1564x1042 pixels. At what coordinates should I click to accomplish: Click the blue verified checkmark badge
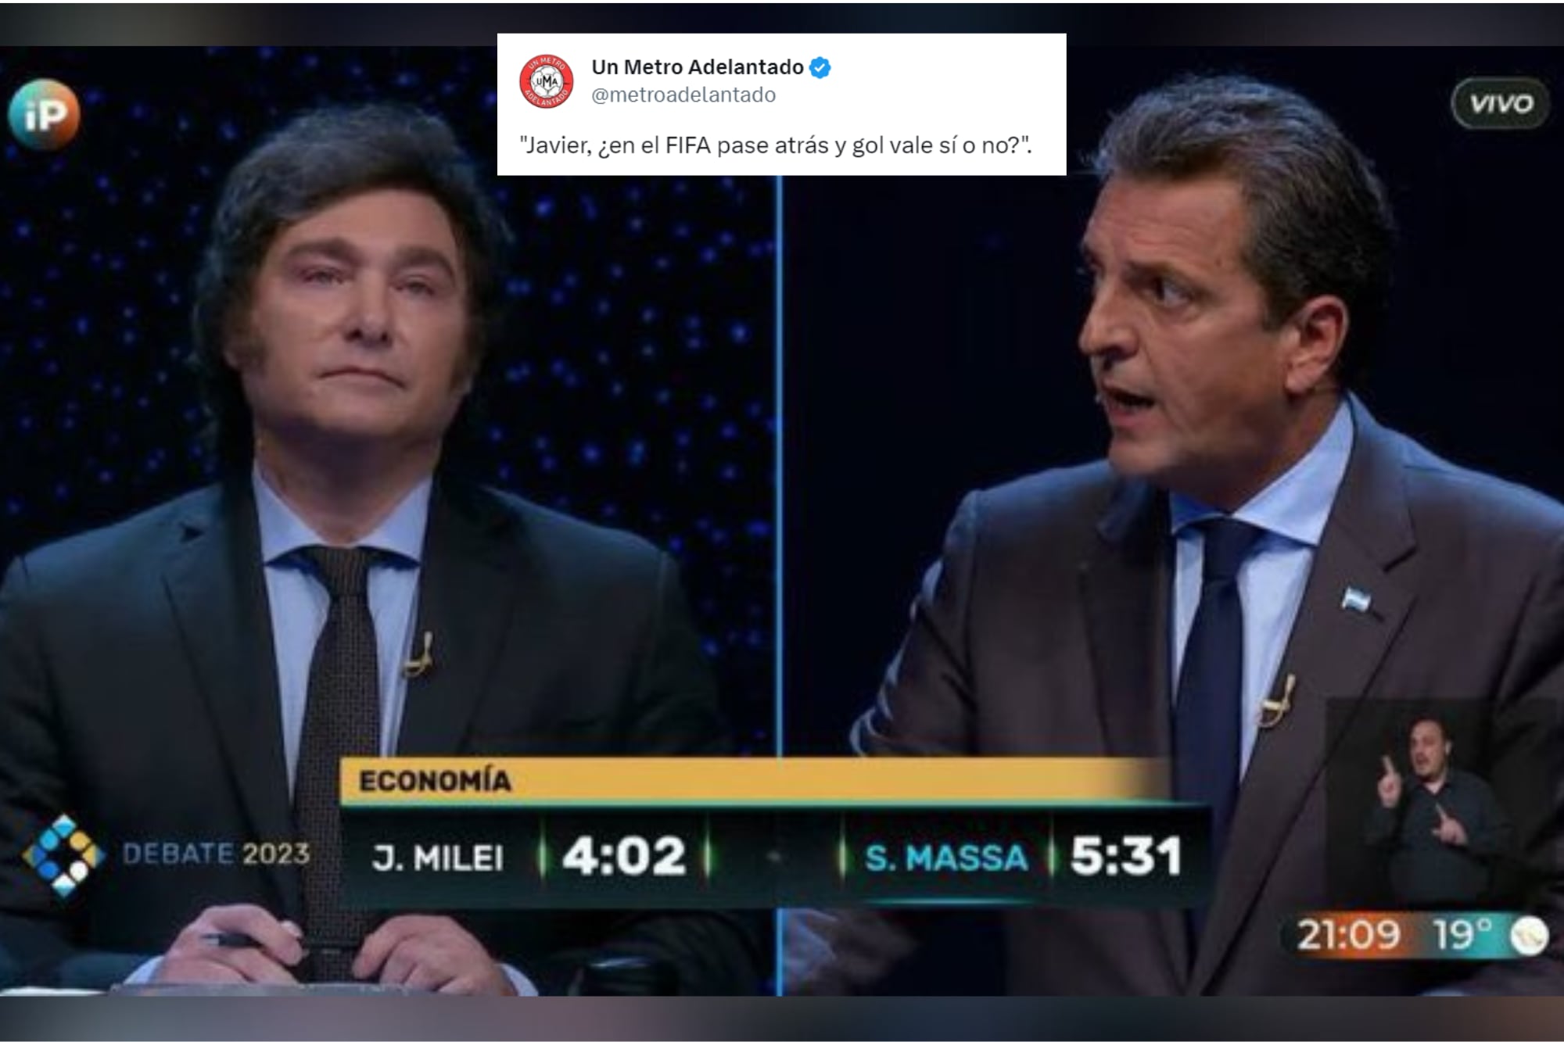point(820,68)
